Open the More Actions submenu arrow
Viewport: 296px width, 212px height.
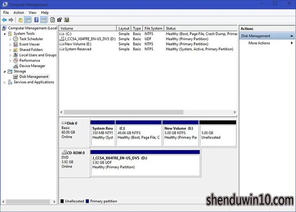coord(292,43)
